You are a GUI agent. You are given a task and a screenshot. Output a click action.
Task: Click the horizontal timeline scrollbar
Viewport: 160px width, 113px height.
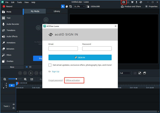click(x=88, y=111)
